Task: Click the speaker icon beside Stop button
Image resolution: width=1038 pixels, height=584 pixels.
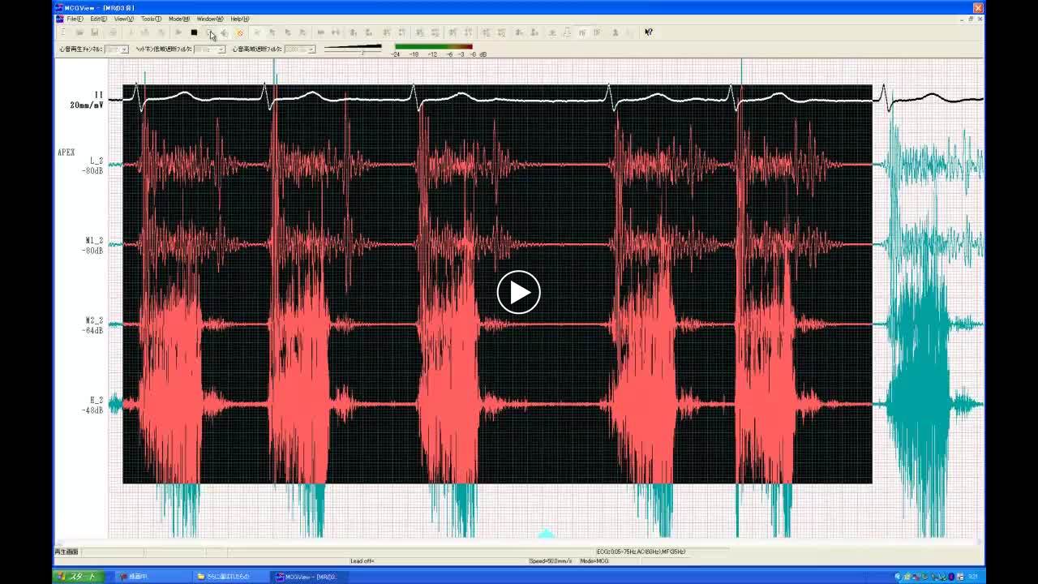Action: tap(225, 32)
